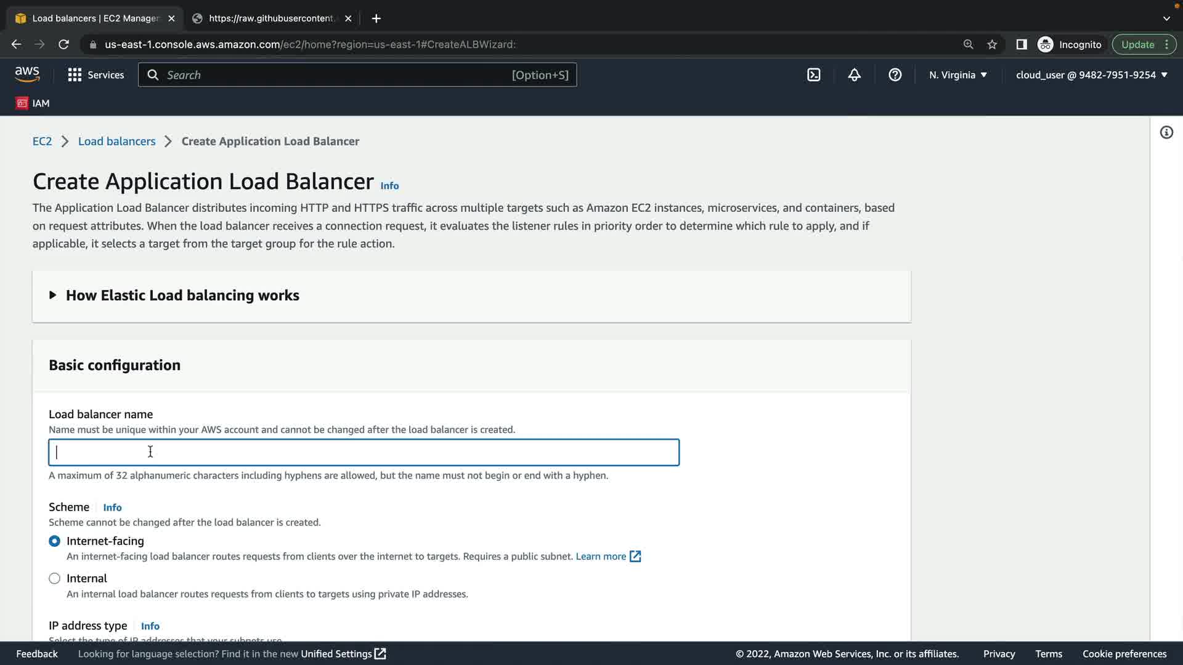The image size is (1183, 665).
Task: Open the info panel circle icon
Action: coord(1166,132)
